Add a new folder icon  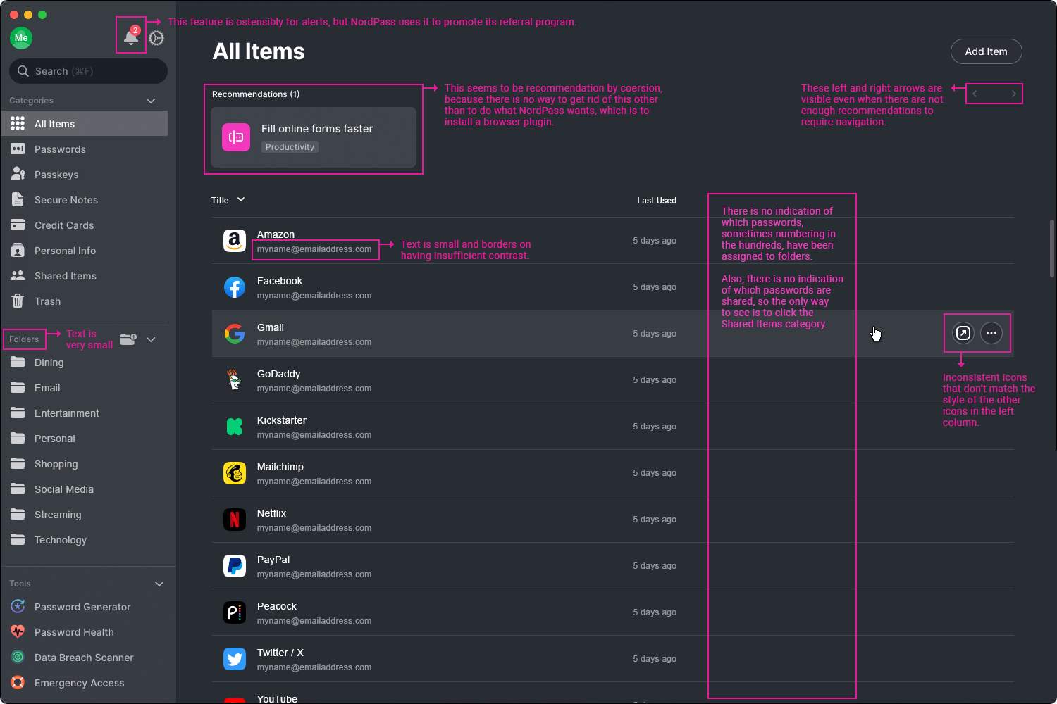(128, 339)
